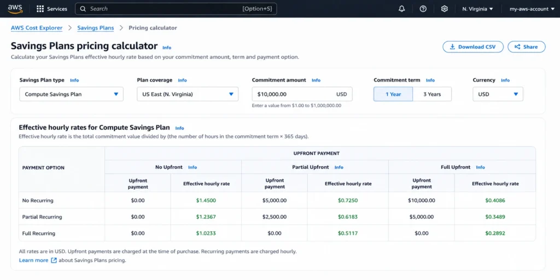
Task: Click the $1.4500 hourly rate cell
Action: pos(206,201)
